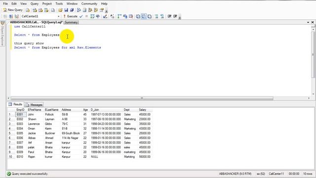Open the Properties Window icon

[x=102, y=10]
